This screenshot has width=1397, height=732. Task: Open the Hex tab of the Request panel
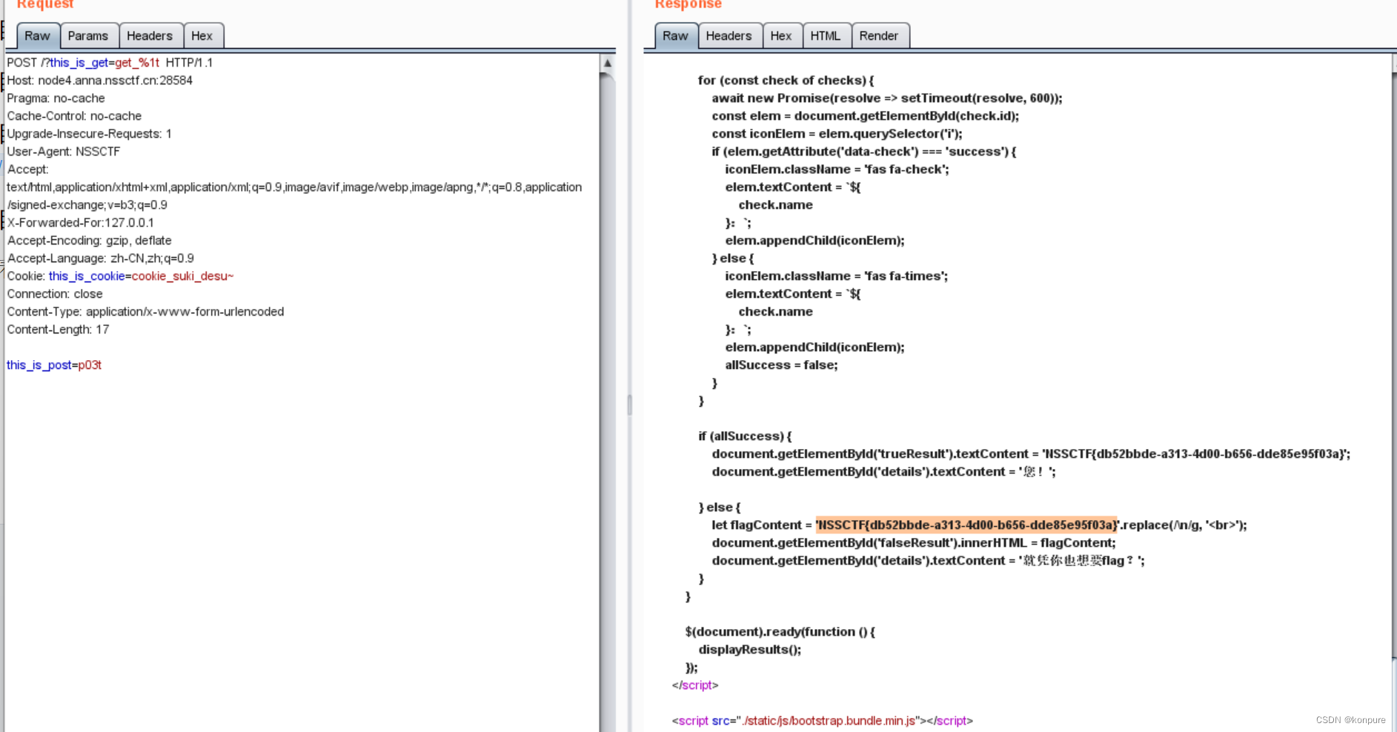click(202, 35)
